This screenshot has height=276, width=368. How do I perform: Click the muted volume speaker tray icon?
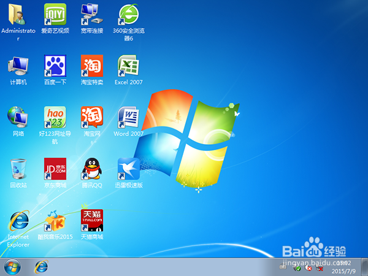click(x=308, y=267)
